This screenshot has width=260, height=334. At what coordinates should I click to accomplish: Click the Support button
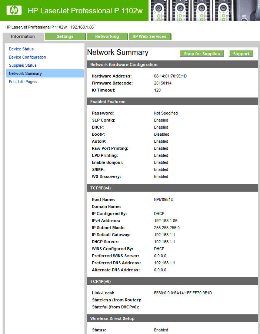tap(241, 54)
